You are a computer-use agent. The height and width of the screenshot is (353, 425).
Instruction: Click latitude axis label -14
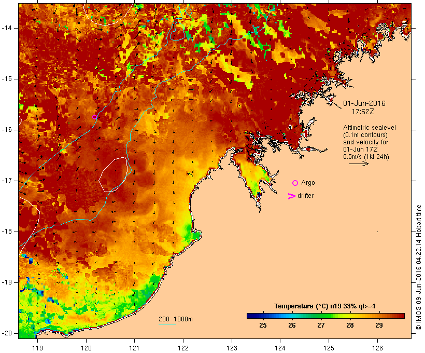pyautogui.click(x=7, y=28)
